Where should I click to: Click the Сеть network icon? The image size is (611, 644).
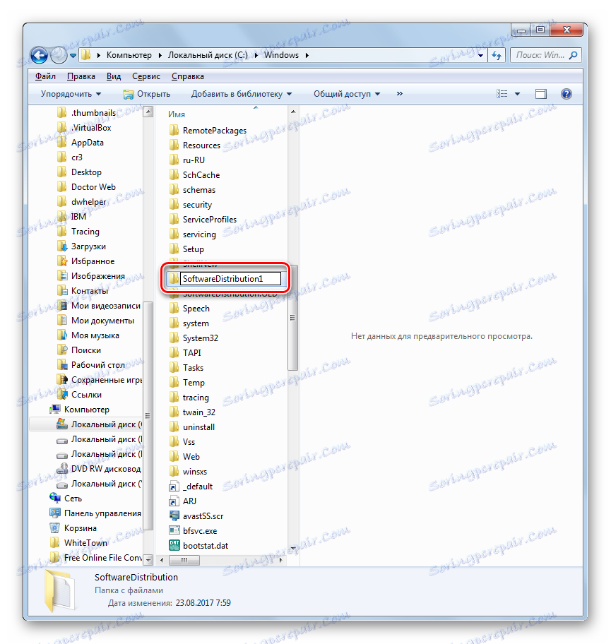pos(54,499)
